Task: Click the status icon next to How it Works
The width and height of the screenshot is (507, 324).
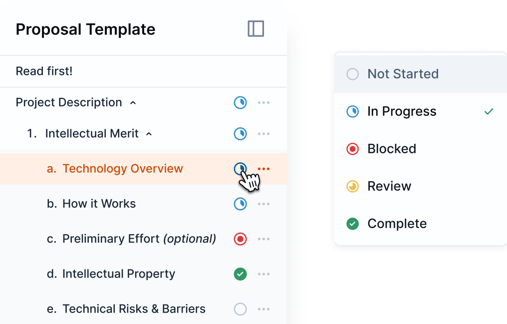Action: tap(240, 204)
